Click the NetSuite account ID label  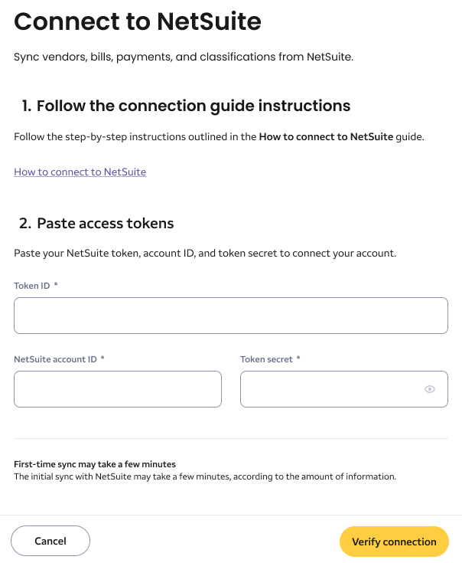(55, 358)
